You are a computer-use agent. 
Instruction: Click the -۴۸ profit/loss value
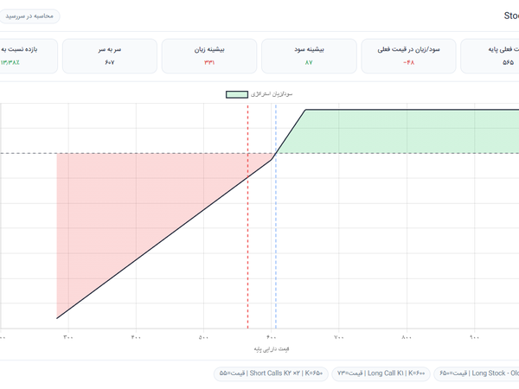[409, 62]
